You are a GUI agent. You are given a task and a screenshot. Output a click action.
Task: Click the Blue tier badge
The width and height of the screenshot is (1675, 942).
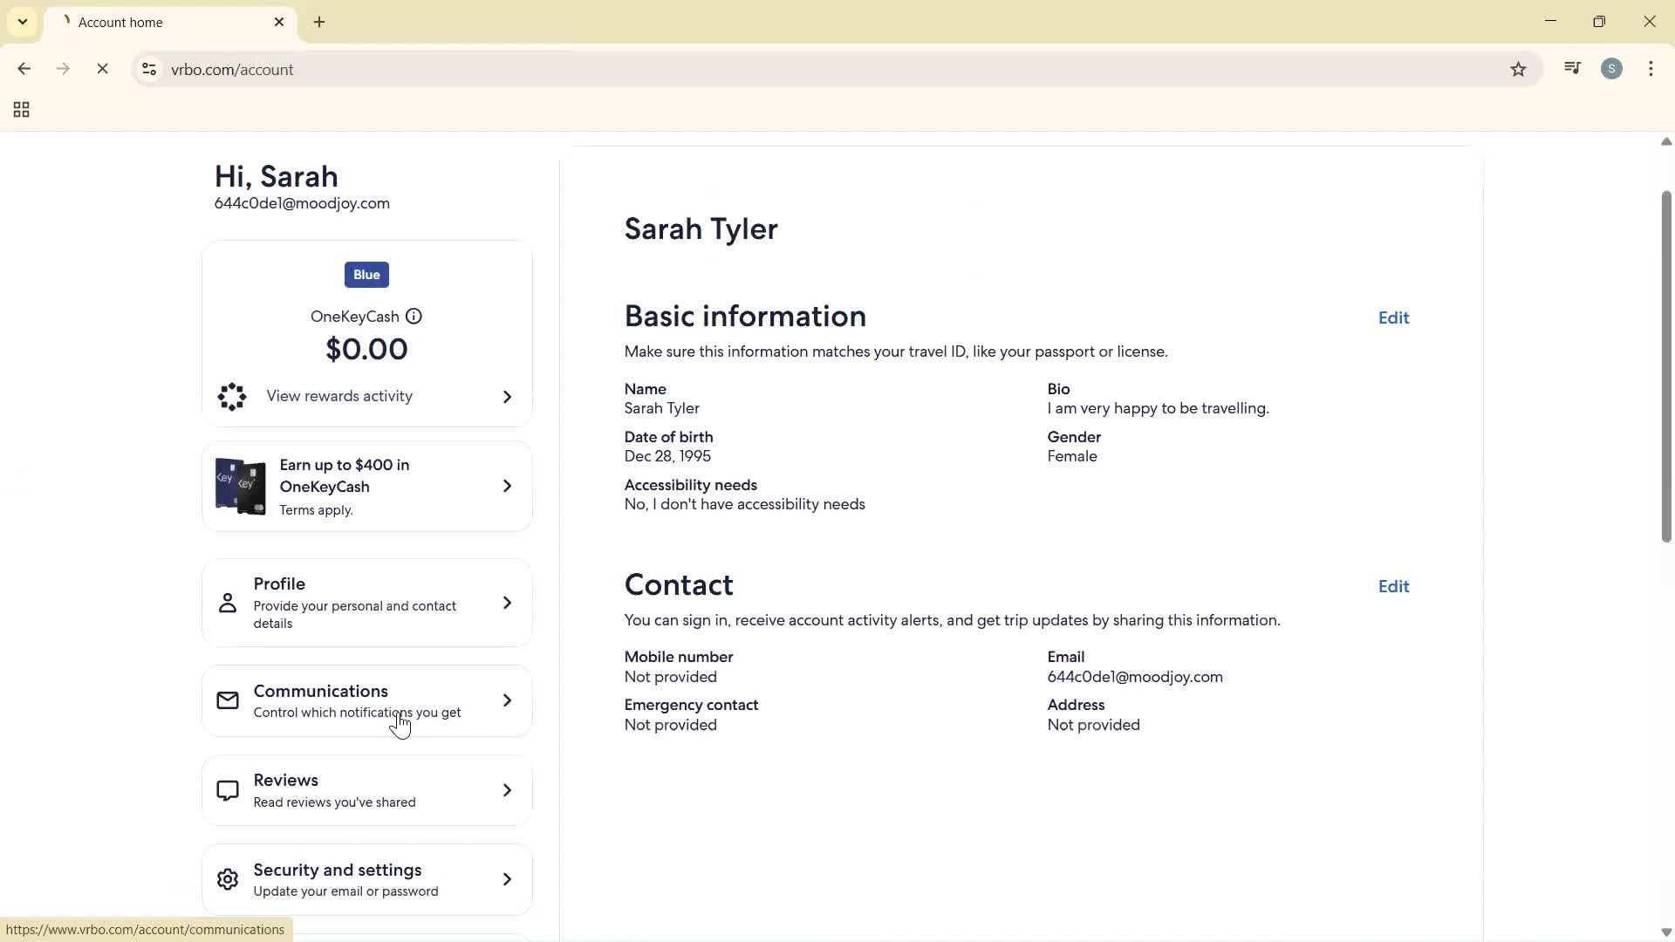coord(366,274)
